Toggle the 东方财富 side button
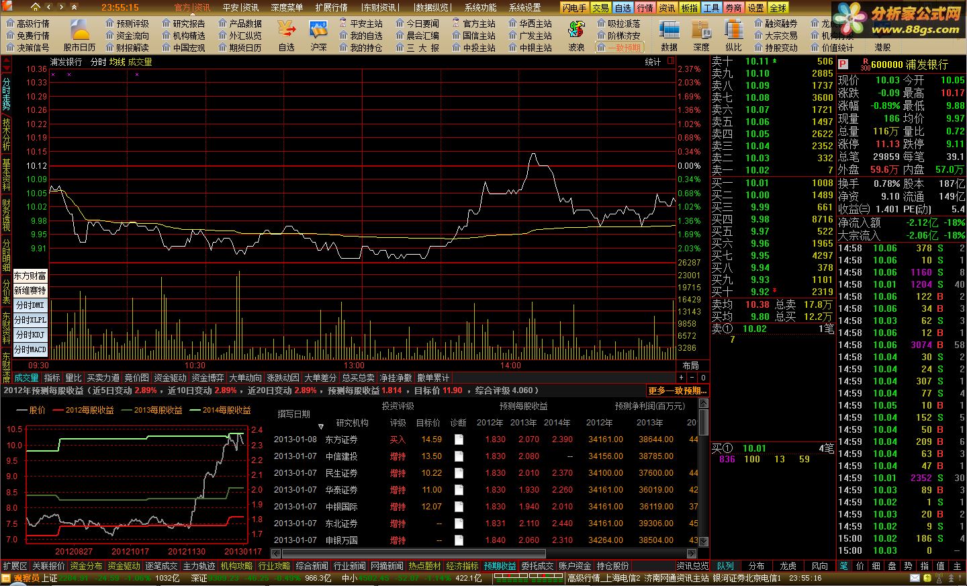Viewport: 967px width, 586px height. [30, 276]
